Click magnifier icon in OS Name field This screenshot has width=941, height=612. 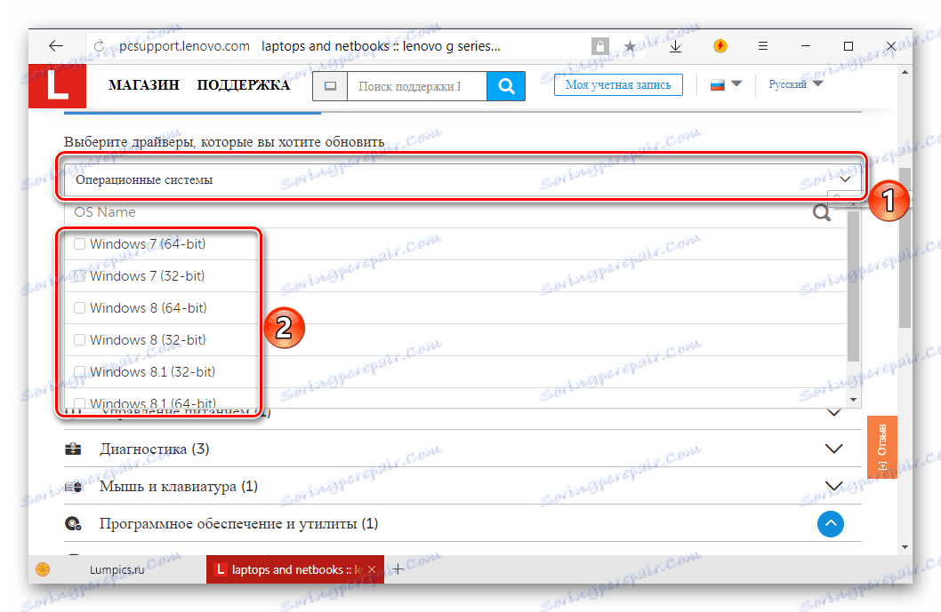(822, 212)
